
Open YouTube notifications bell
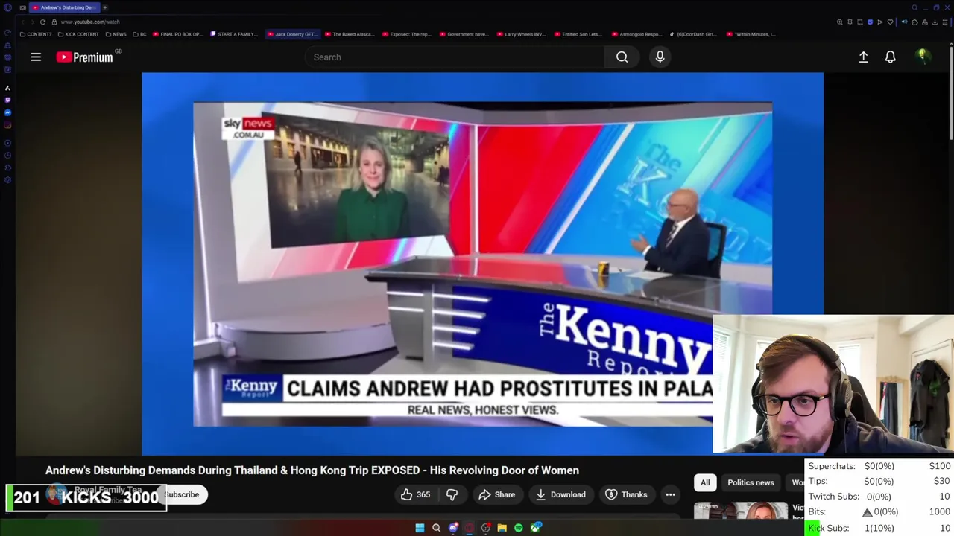[890, 57]
